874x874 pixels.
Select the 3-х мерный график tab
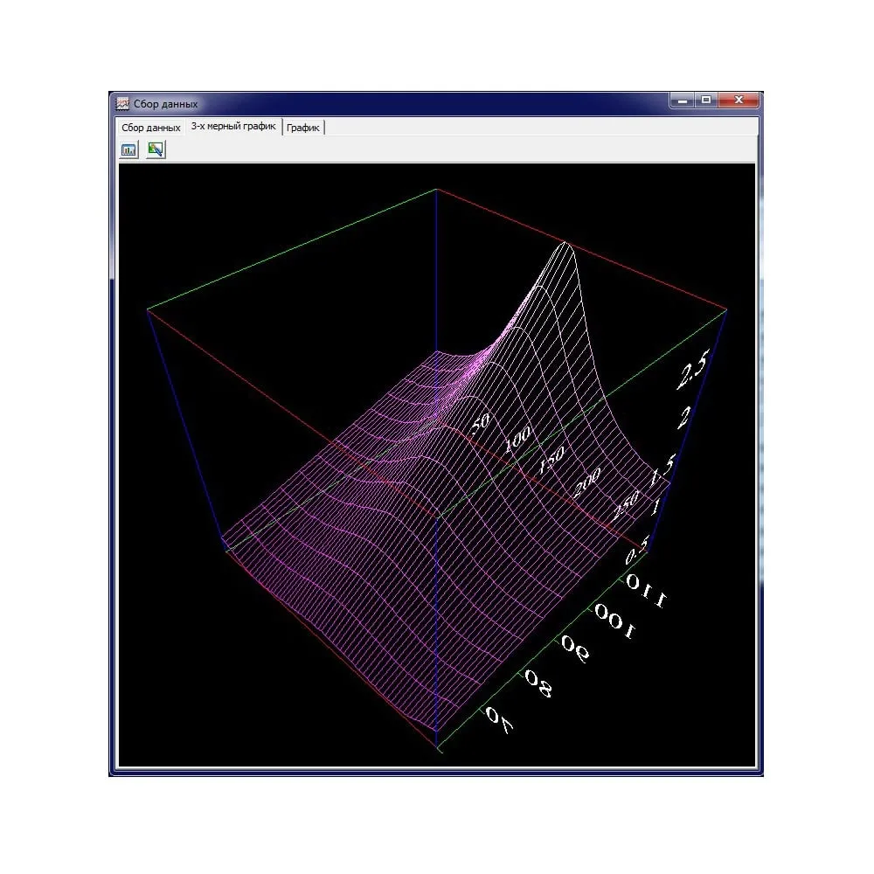pyautogui.click(x=233, y=126)
